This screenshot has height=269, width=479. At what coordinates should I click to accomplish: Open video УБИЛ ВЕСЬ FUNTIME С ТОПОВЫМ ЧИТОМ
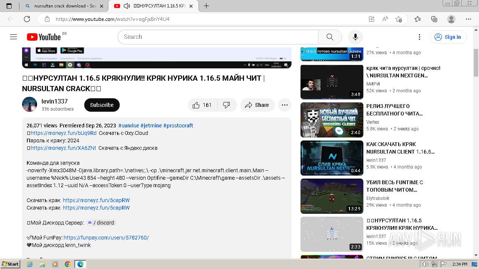tap(394, 186)
